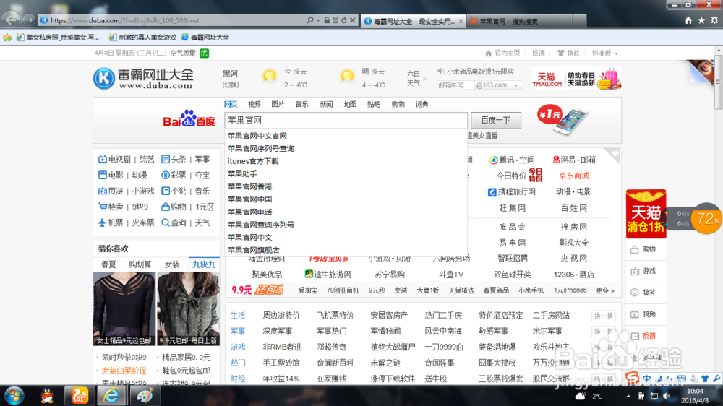Viewport: 723px width, 406px height.
Task: Expand the weather forecast arrows
Action: pos(425,78)
